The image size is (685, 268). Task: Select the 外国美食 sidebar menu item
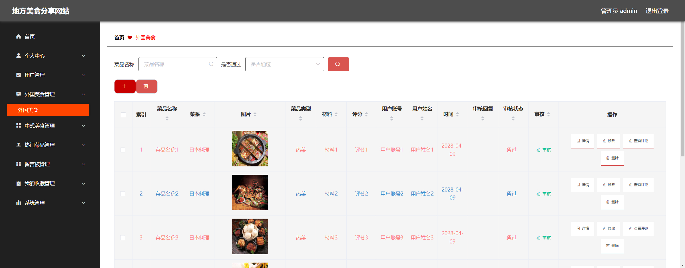[48, 110]
